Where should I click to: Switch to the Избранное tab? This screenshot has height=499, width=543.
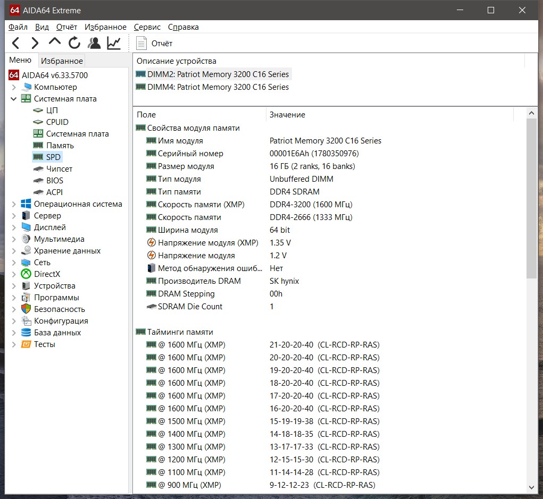click(x=62, y=61)
